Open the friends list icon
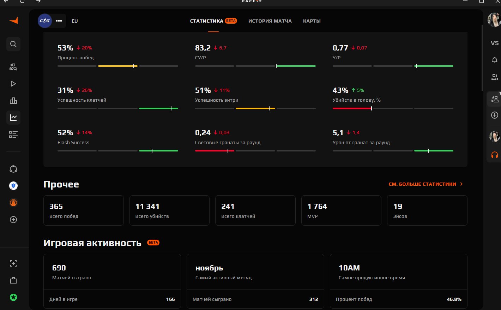 point(495,77)
